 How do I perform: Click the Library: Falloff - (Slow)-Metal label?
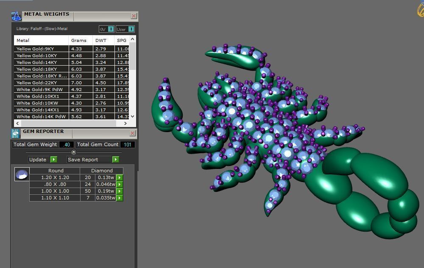tap(42, 29)
